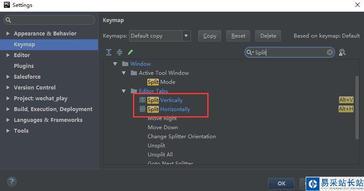Open Languages & Frameworks settings
The height and width of the screenshot is (191, 364).
(48, 120)
